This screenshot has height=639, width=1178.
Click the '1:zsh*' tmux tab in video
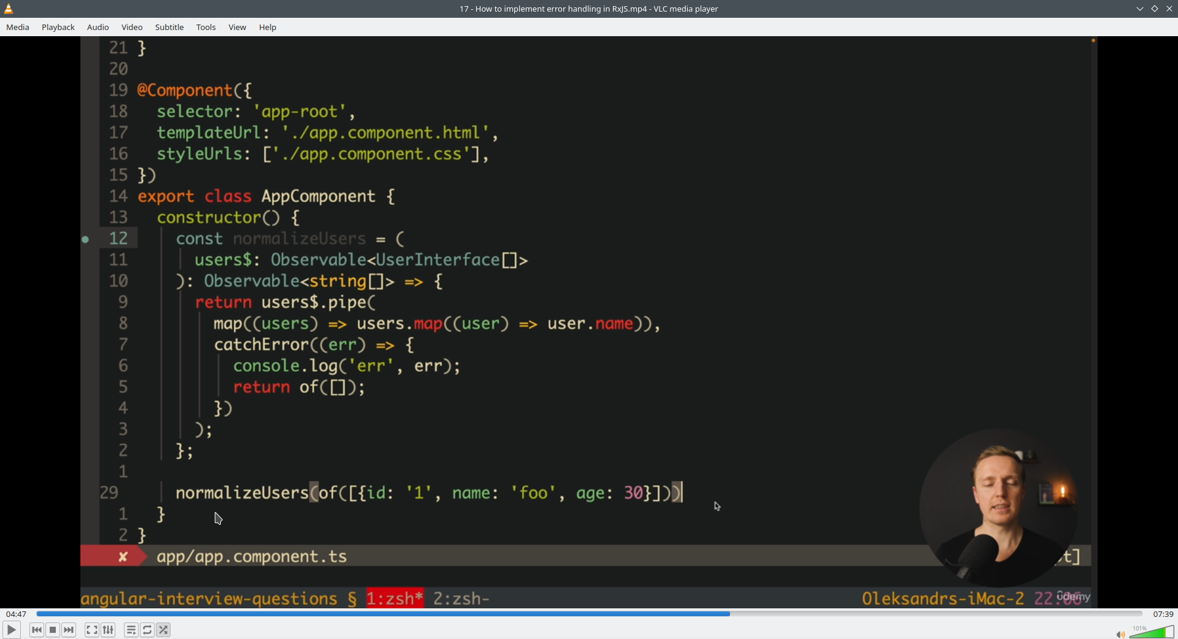[x=395, y=599]
